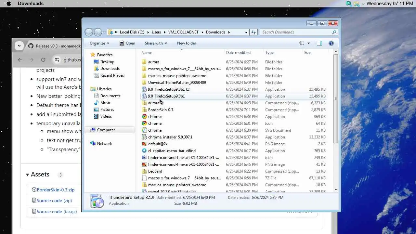Open Recent Places in sidebar
416x234 pixels.
pos(112,75)
